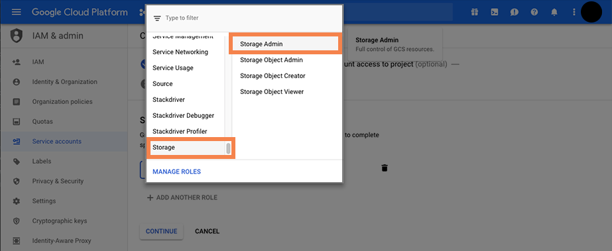Click the filter lines icon
Viewport: 612px width, 251px height.
pyautogui.click(x=157, y=19)
